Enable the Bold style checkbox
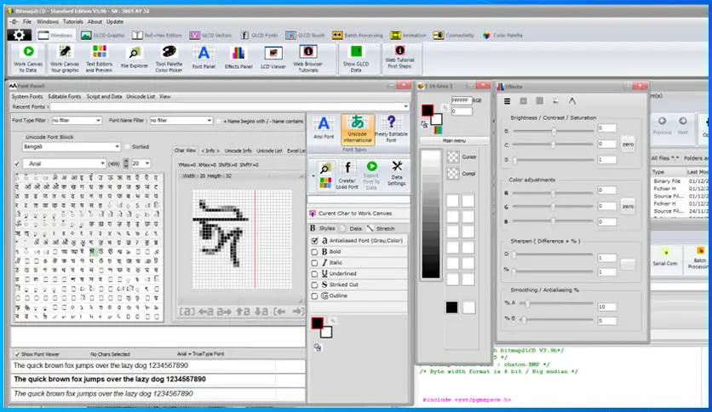Viewport: 712px width, 412px height. (314, 252)
